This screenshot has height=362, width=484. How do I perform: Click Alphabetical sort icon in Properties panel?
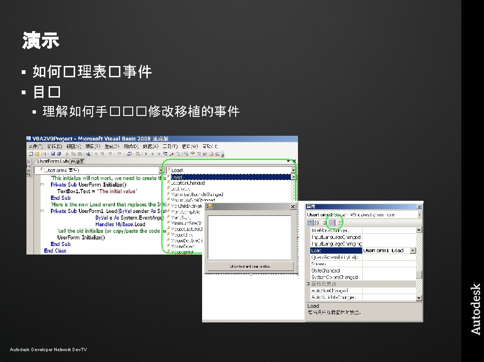(x=316, y=222)
